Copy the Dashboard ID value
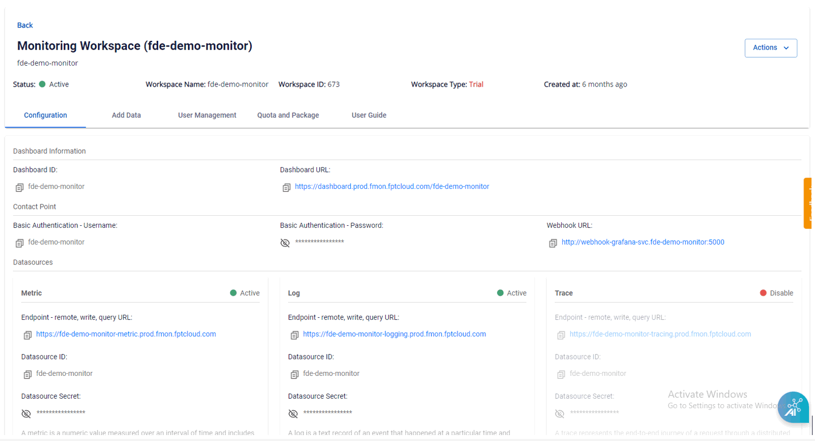The image size is (815, 441). point(19,187)
